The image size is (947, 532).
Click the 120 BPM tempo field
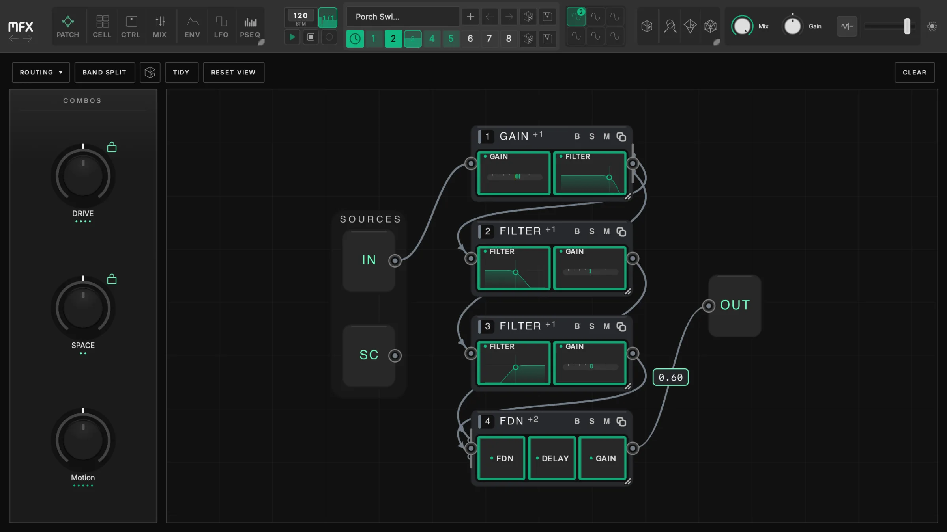pyautogui.click(x=300, y=18)
